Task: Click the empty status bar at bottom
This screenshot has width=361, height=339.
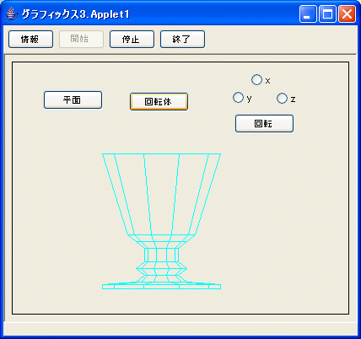Action: click(180, 329)
